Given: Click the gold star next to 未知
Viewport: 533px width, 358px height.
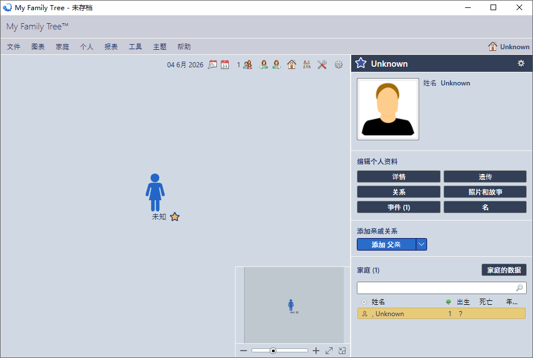Looking at the screenshot, I should coord(174,217).
